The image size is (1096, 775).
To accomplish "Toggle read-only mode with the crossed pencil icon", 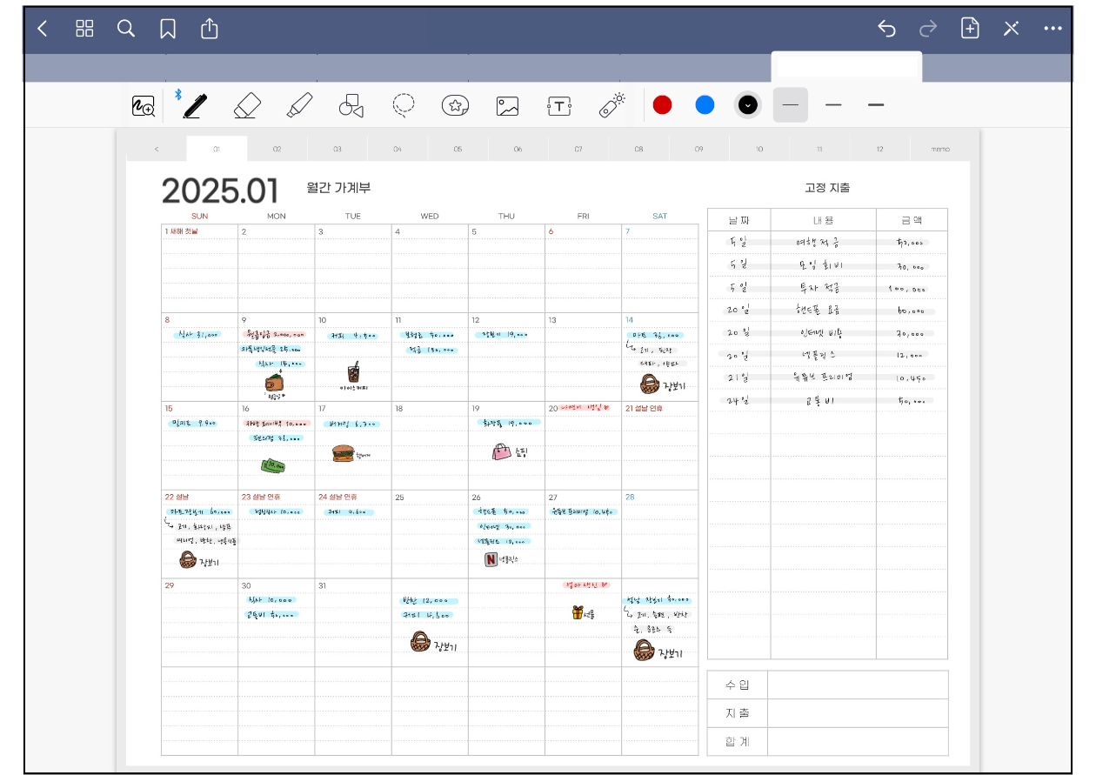I will tap(1011, 29).
